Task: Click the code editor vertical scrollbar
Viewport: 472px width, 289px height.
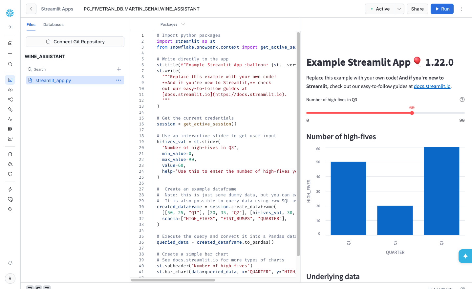Action: click(298, 144)
